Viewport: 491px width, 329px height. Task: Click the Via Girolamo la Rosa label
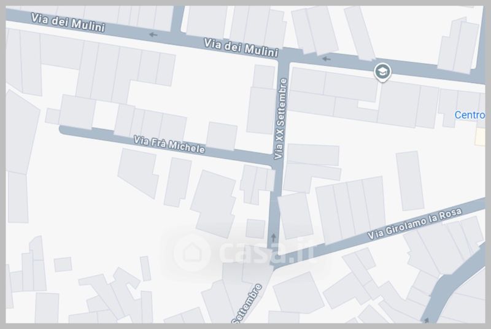pyautogui.click(x=414, y=223)
